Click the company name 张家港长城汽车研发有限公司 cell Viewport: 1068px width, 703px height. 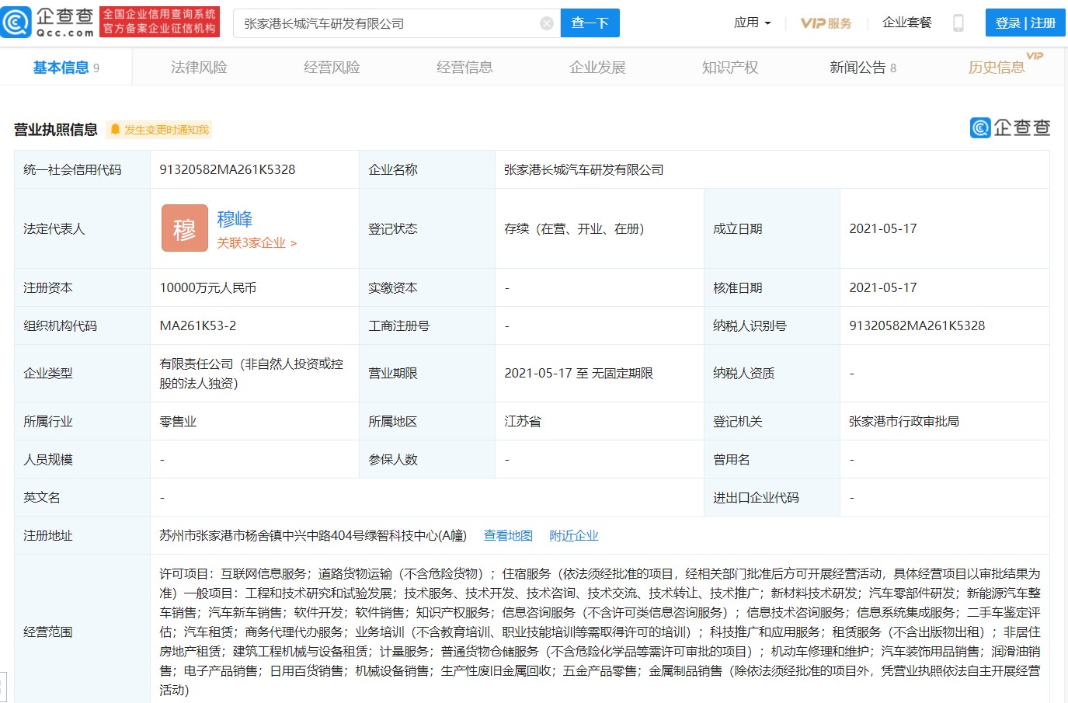click(x=584, y=169)
